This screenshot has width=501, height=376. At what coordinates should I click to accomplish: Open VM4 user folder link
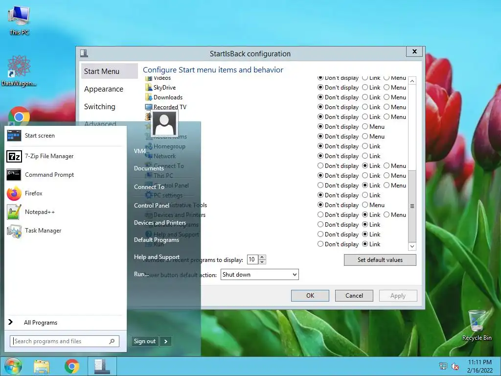[x=140, y=151]
